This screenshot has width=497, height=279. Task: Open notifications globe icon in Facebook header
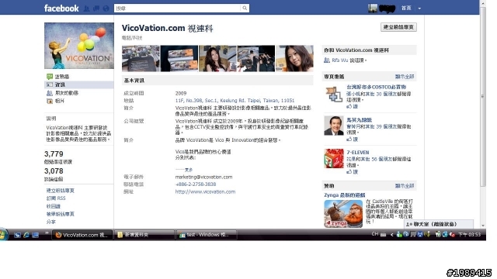click(x=106, y=9)
